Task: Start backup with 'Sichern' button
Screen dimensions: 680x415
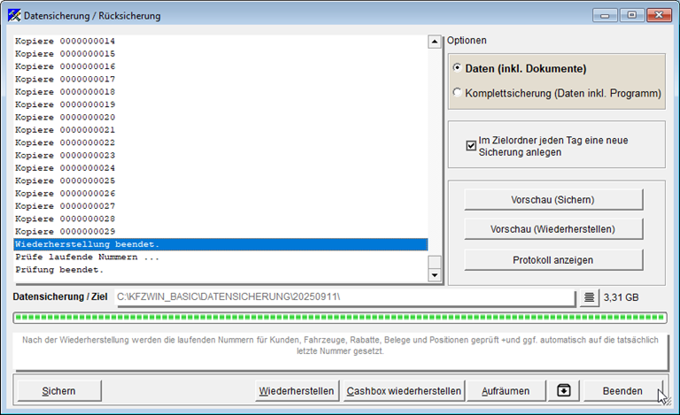Action: coord(59,391)
